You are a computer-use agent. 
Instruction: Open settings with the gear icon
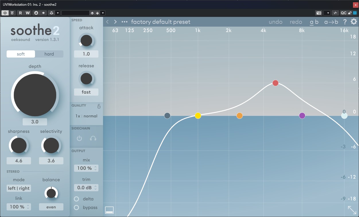coord(354,21)
